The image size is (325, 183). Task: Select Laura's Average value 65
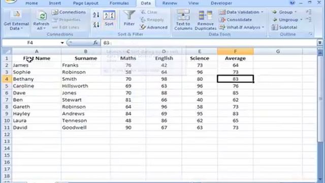[x=235, y=120]
